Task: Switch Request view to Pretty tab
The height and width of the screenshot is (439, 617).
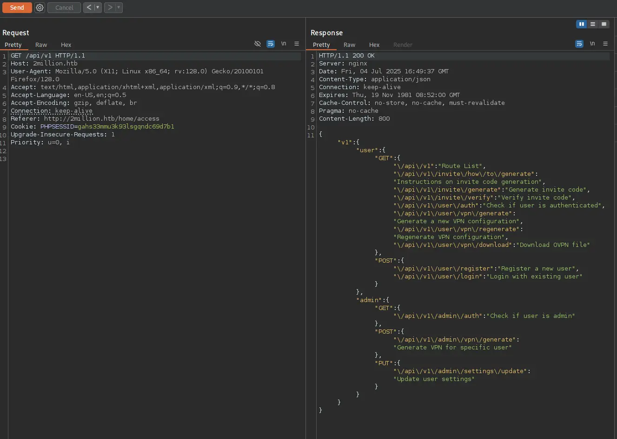Action: (x=13, y=45)
